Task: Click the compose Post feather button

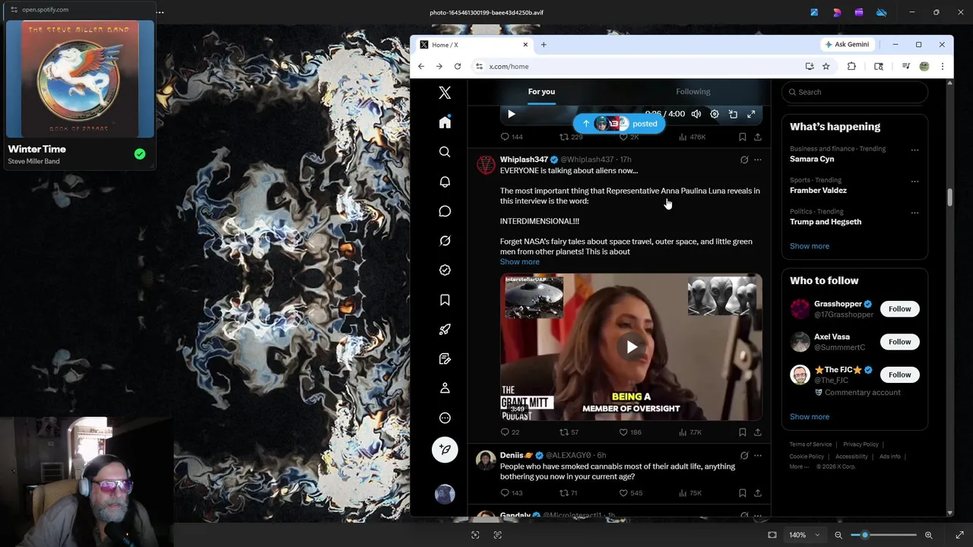Action: pos(445,450)
